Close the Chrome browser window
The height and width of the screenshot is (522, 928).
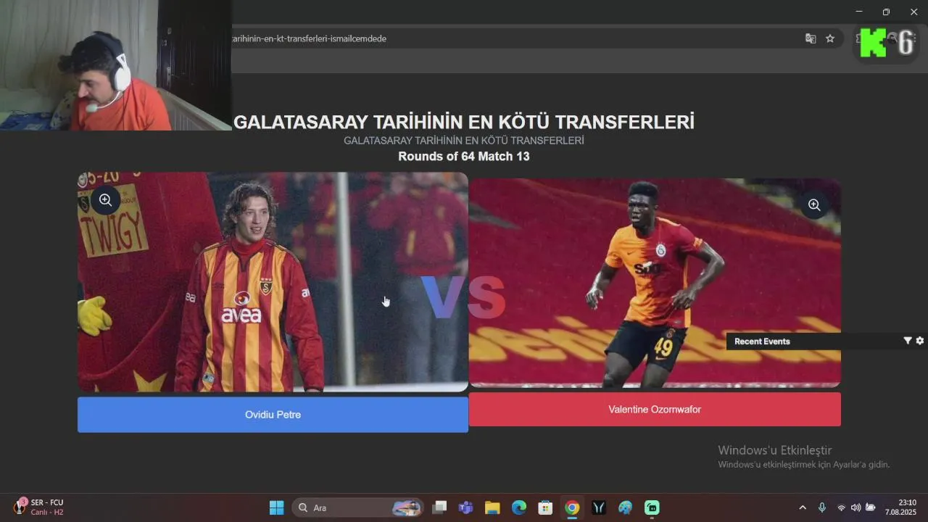tap(913, 12)
